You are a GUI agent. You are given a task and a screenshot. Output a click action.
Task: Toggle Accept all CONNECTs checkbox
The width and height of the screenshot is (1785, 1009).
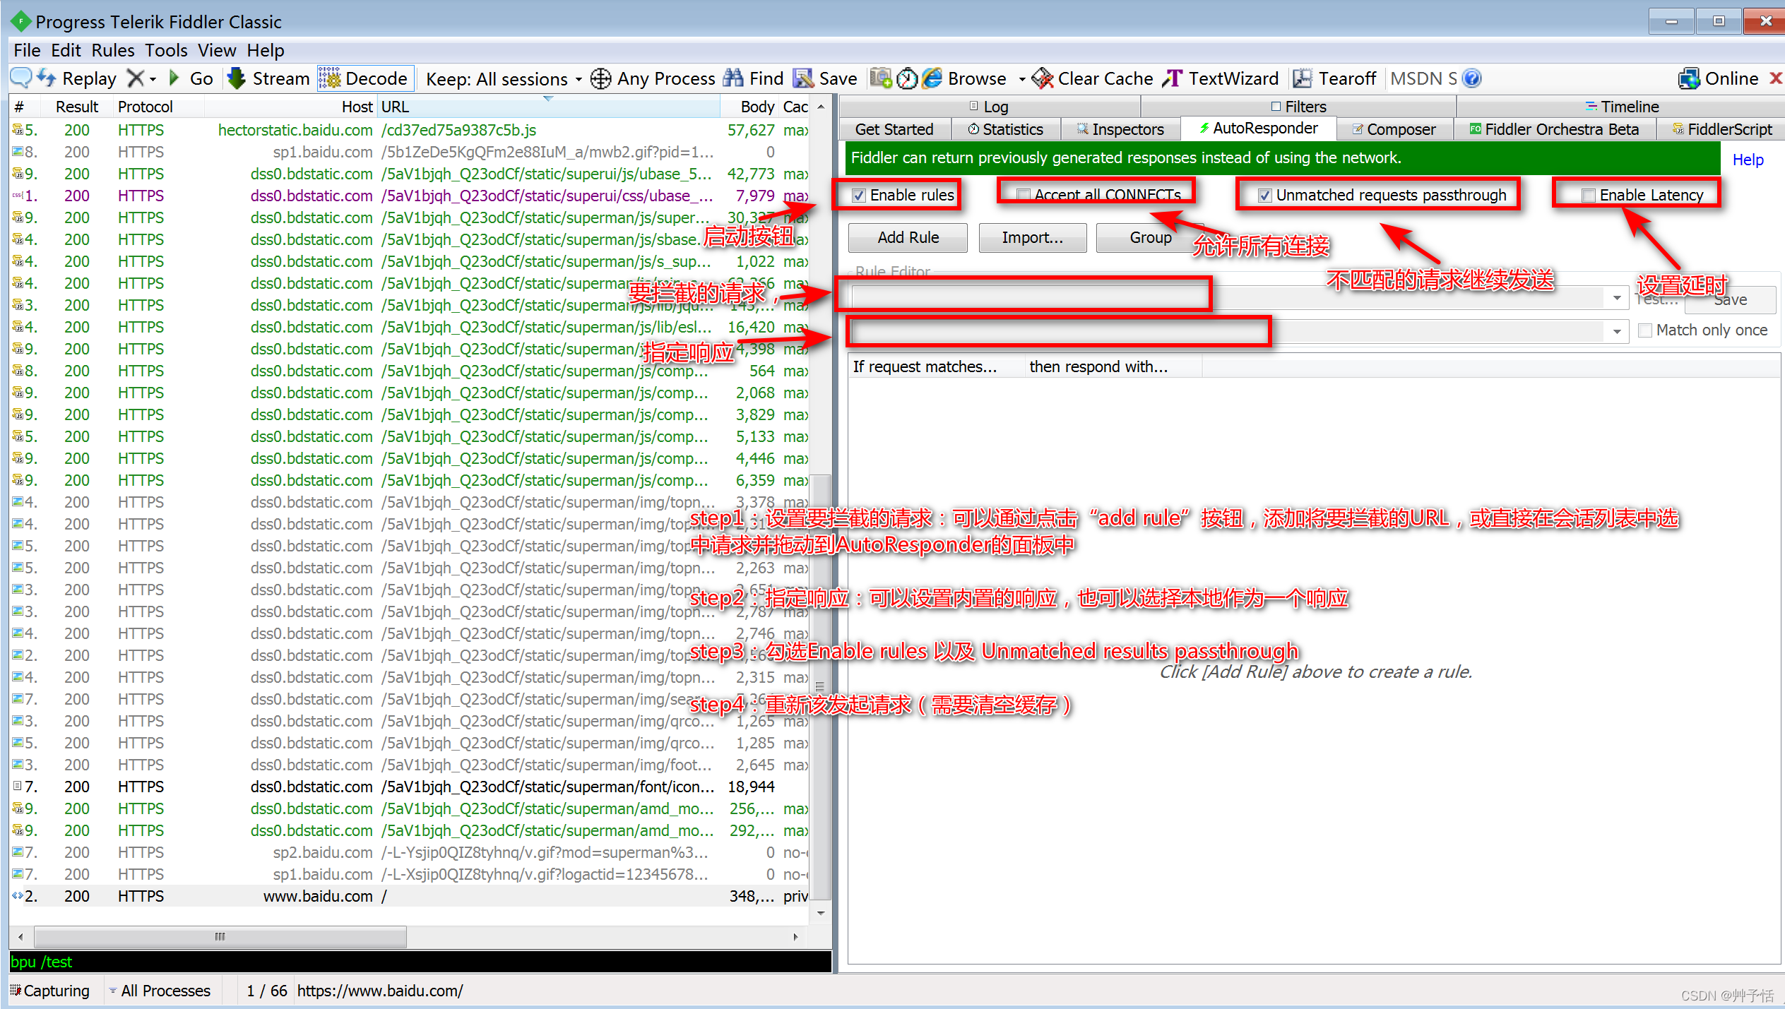point(1024,194)
